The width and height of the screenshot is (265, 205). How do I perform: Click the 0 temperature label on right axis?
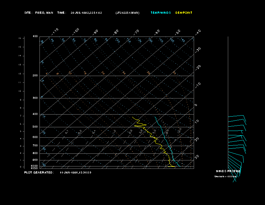[x=196, y=105]
